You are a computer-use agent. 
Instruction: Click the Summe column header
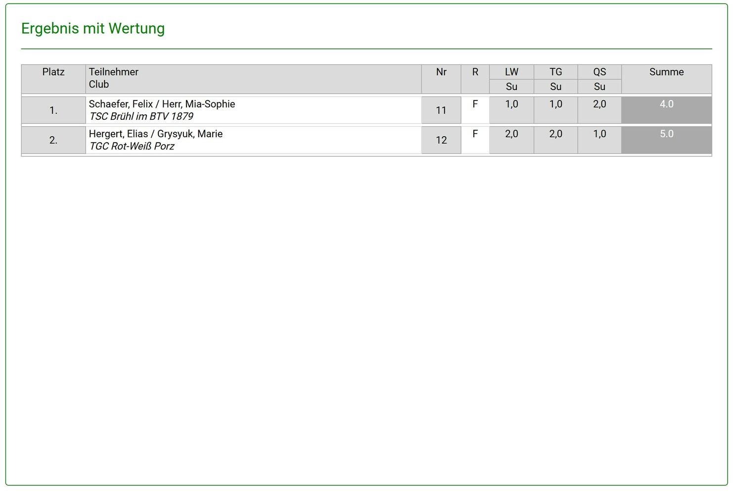point(666,72)
